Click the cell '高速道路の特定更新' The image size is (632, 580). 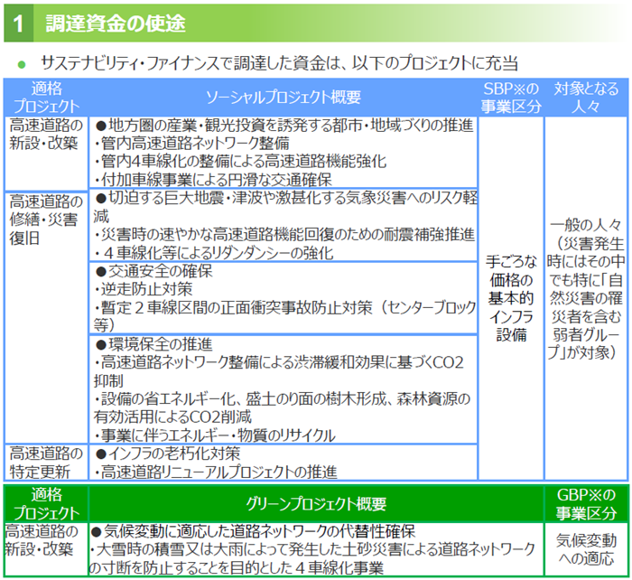(46, 463)
